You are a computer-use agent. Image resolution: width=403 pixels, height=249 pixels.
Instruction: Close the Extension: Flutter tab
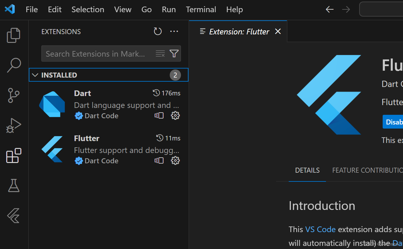[278, 31]
